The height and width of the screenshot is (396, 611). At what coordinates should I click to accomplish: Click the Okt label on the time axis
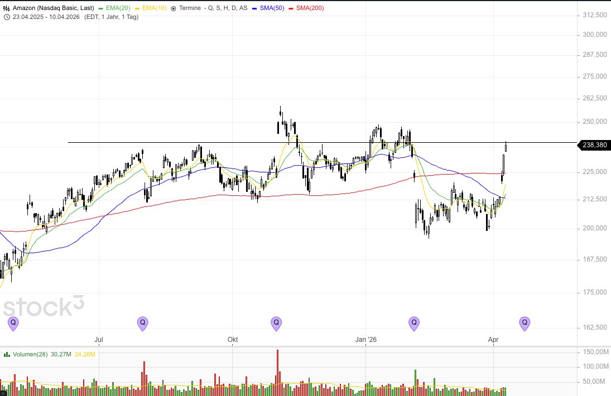pyautogui.click(x=233, y=340)
